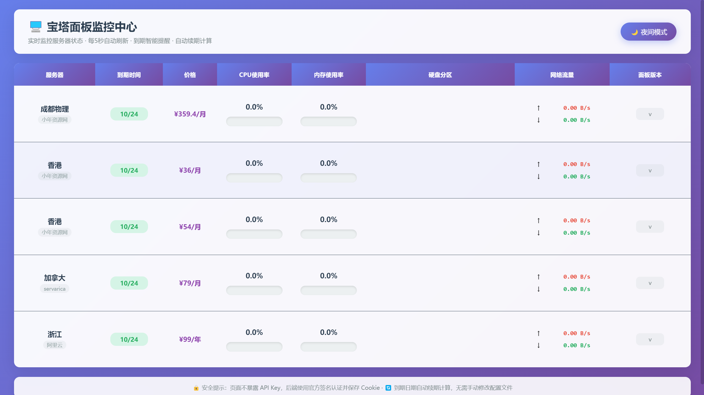The image size is (704, 395).
Task: Click the servarica provider tag
Action: [54, 289]
